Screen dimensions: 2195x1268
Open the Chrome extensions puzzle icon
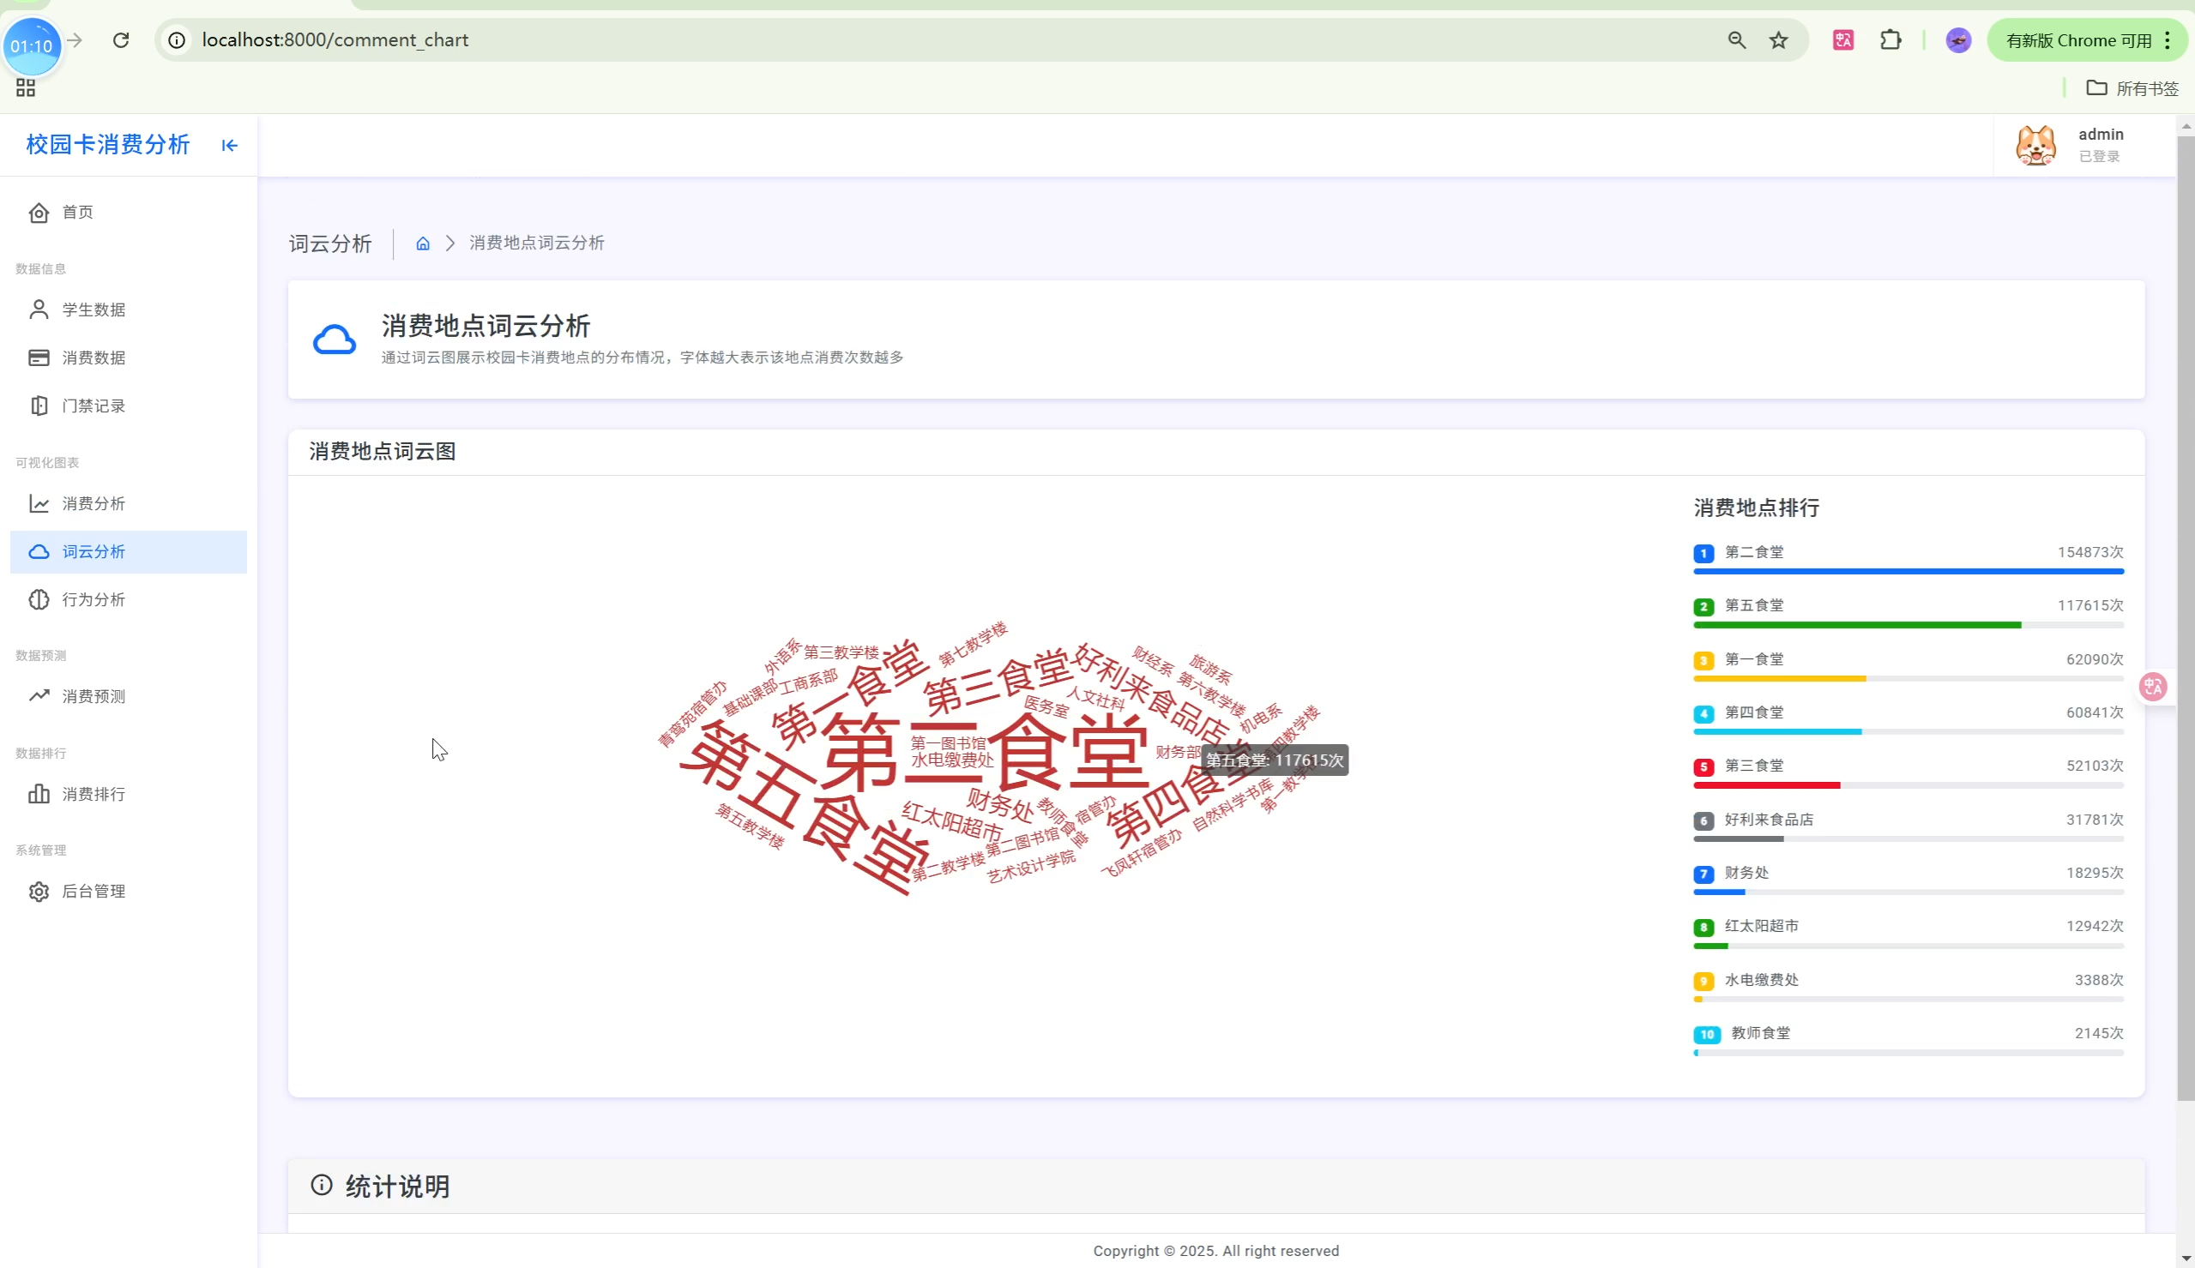(x=1890, y=40)
